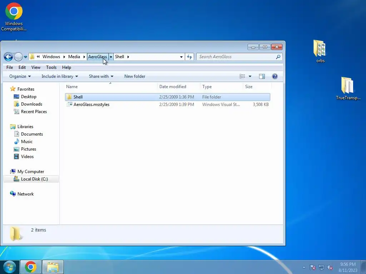Click the Shell folder icon in list
This screenshot has width=366, height=274.
[69, 97]
